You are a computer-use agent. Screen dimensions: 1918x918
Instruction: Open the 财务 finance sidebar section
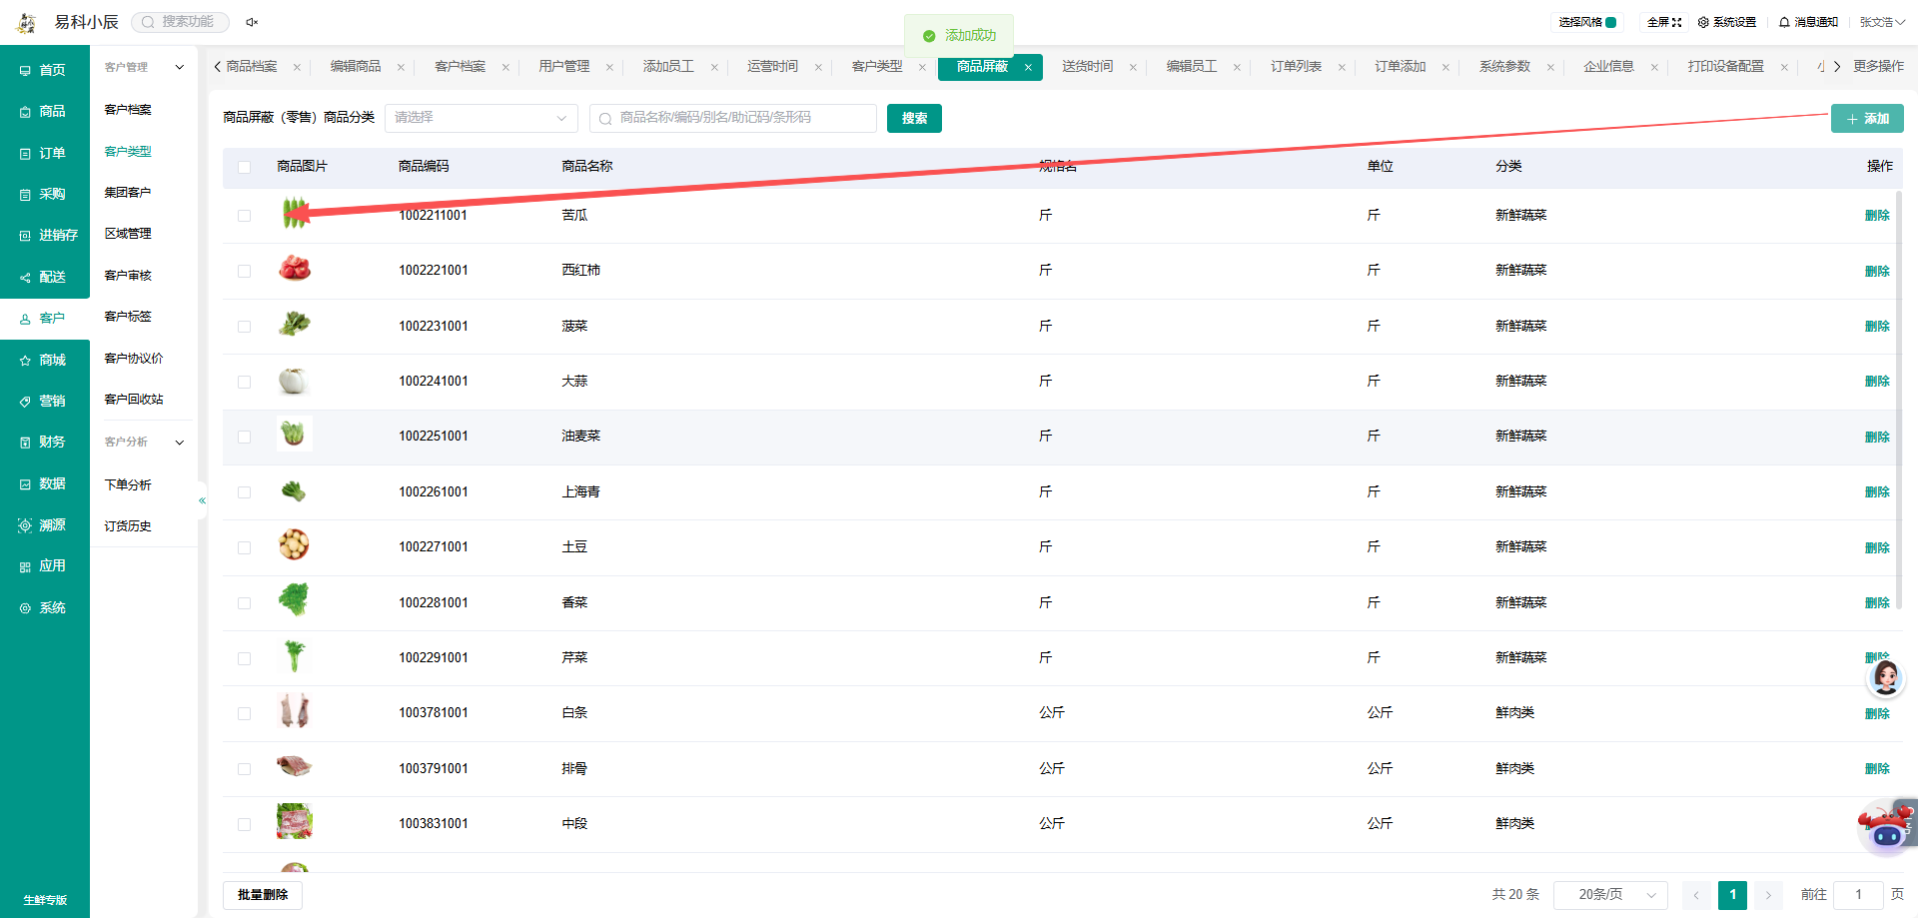click(44, 443)
